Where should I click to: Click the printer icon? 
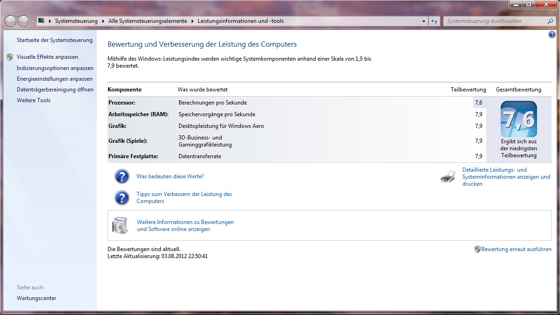448,176
